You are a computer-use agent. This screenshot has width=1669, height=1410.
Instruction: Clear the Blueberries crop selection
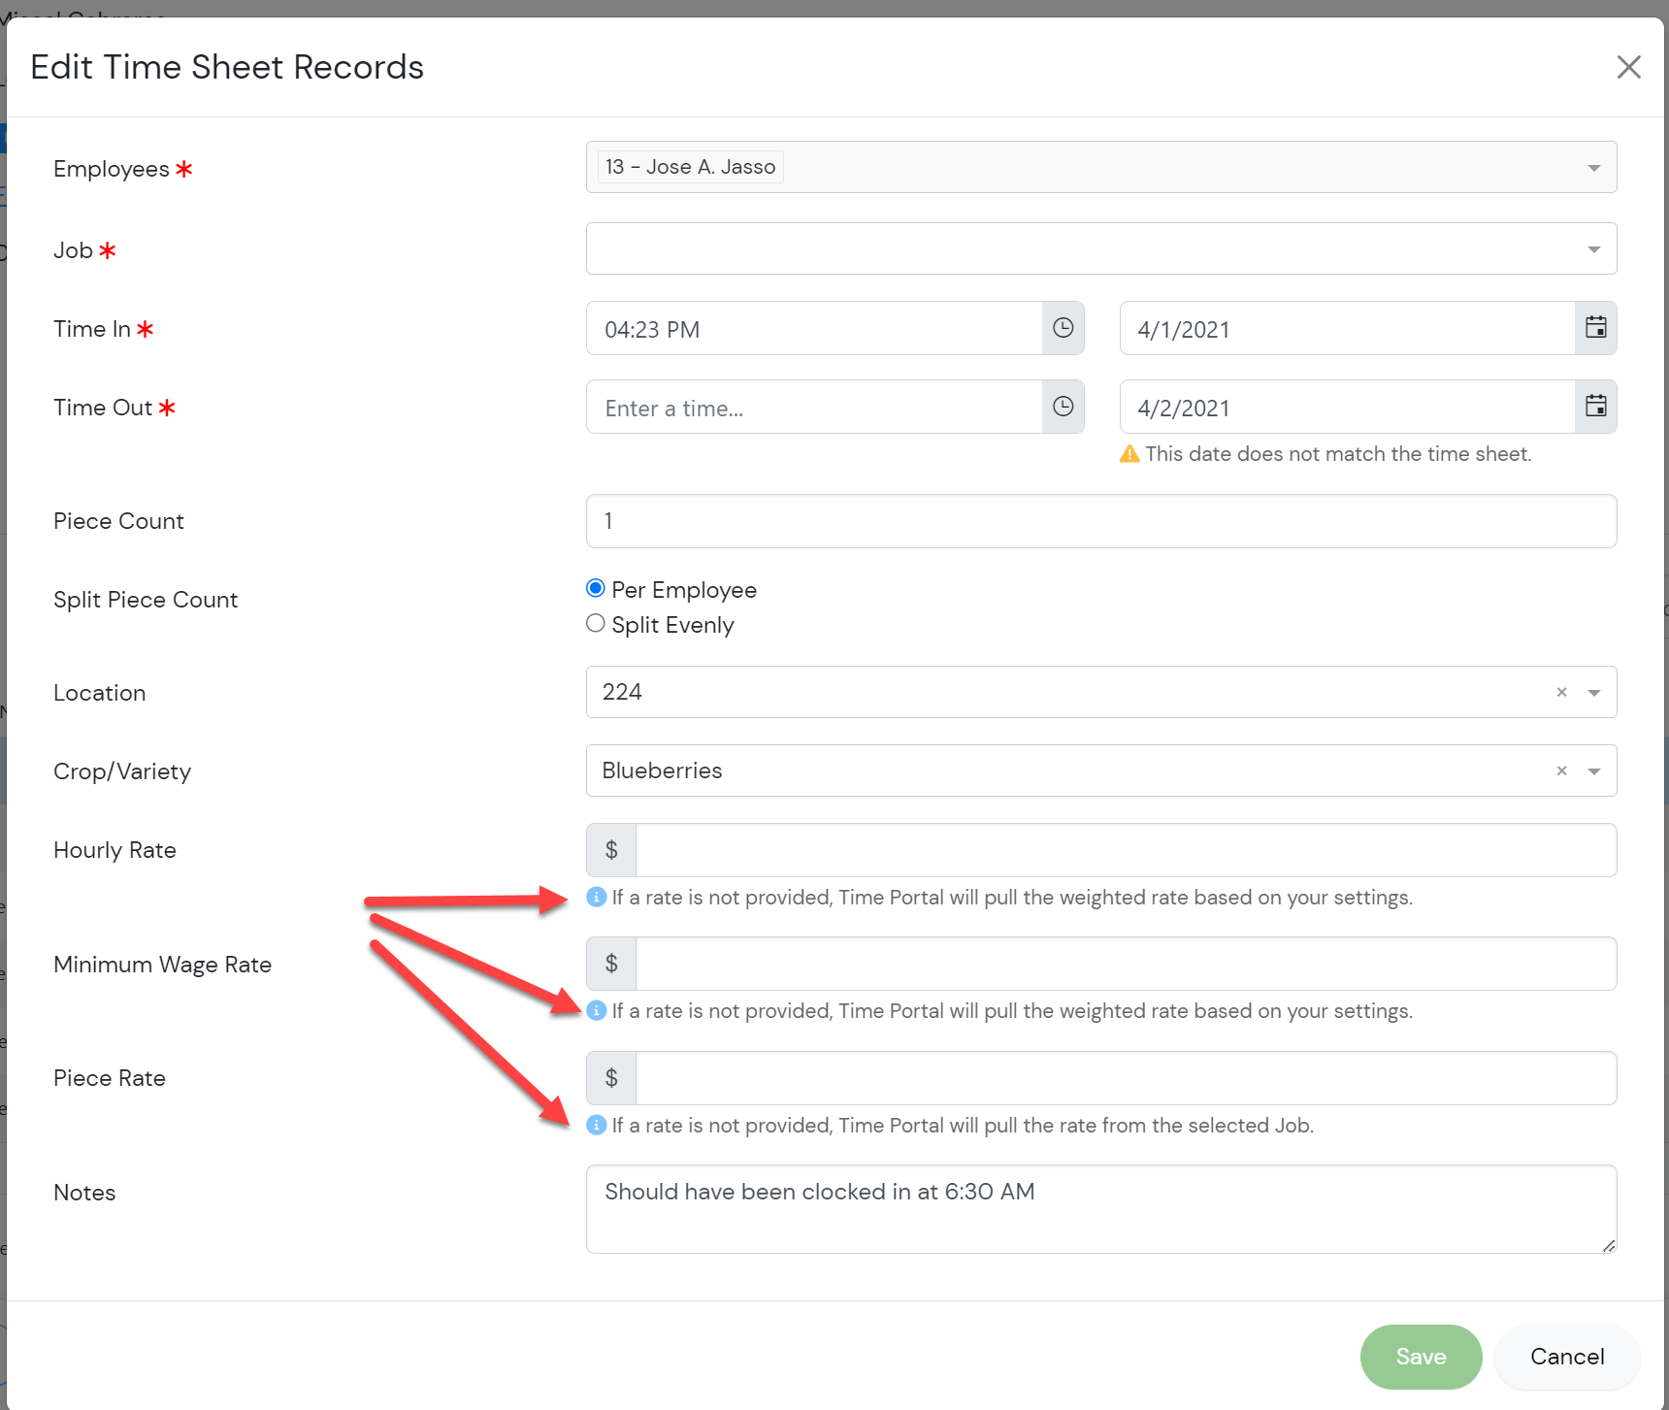1561,771
